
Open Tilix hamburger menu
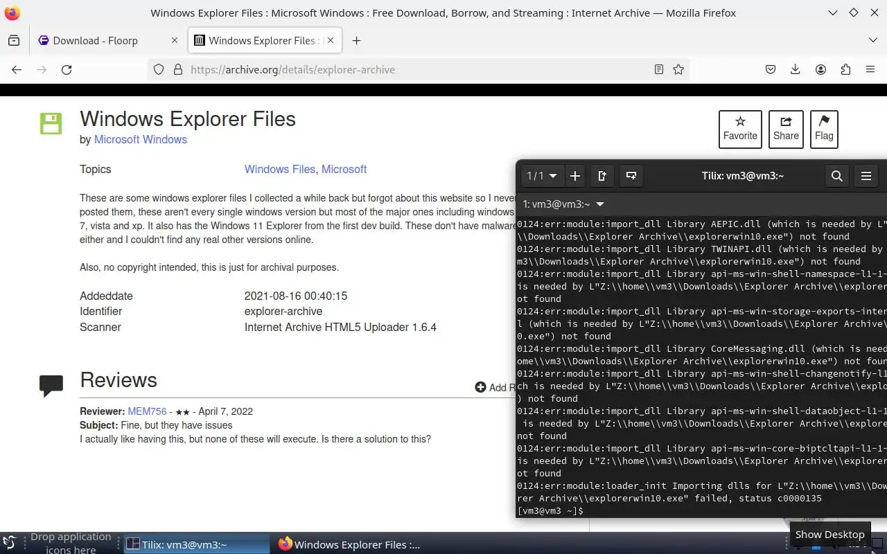pos(866,176)
